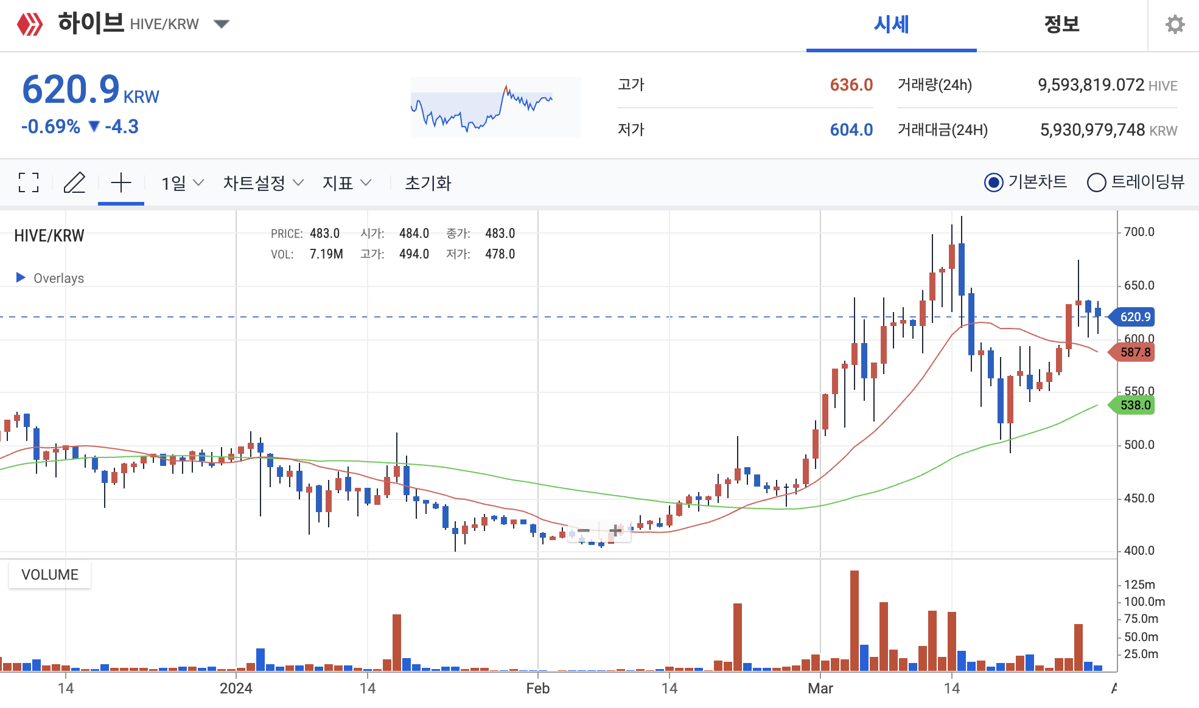The height and width of the screenshot is (708, 1199).
Task: Open the settings gear icon
Action: (1175, 24)
